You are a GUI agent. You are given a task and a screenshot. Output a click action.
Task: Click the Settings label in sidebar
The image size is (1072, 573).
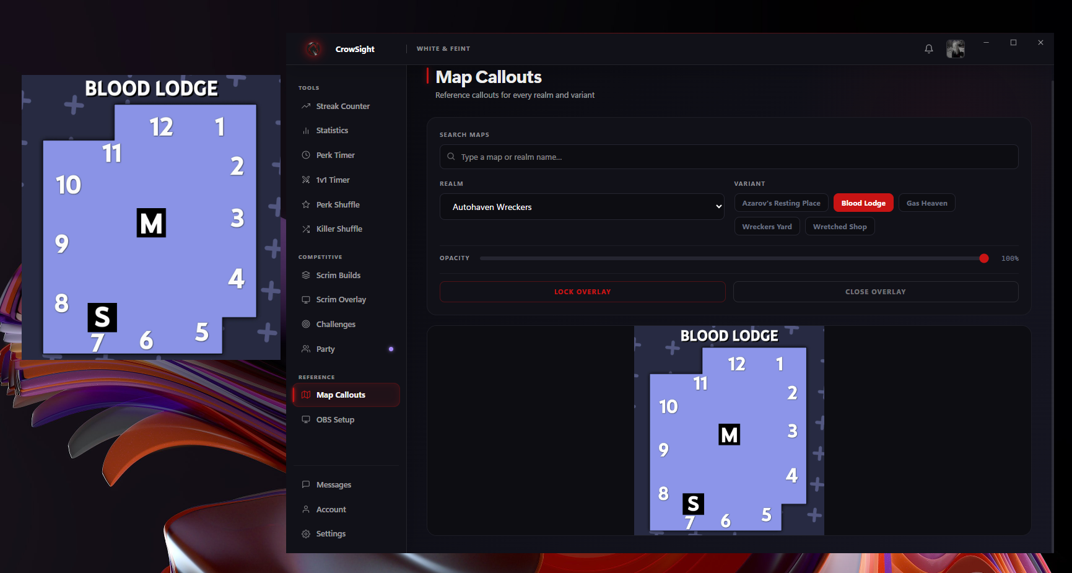[331, 533]
